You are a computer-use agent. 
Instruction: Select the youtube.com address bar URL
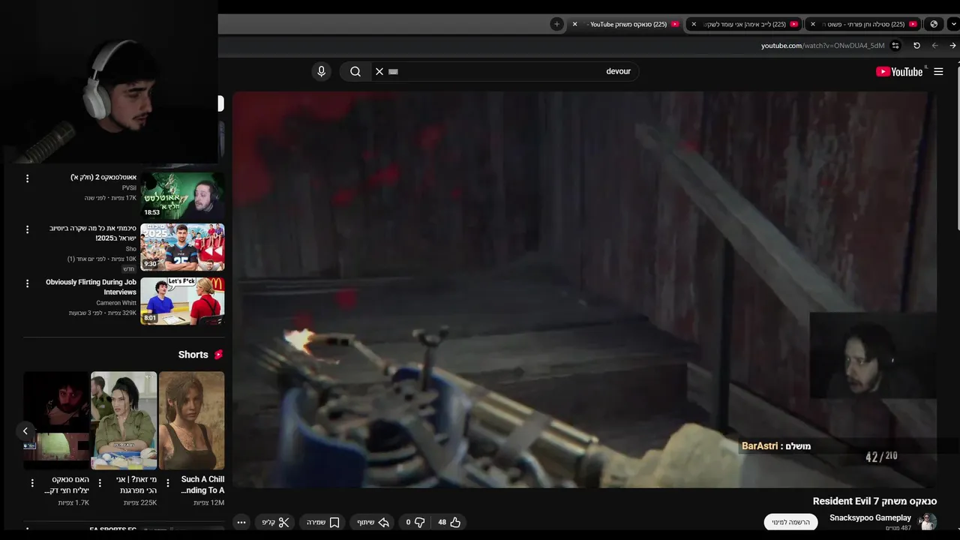click(823, 46)
